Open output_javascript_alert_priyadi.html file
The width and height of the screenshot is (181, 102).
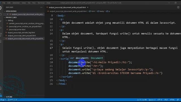point(22,36)
